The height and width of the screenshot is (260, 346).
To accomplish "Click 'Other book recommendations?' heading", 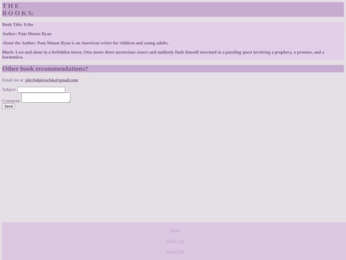I will tap(45, 69).
